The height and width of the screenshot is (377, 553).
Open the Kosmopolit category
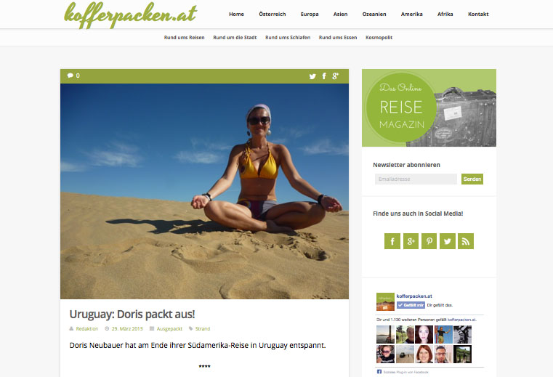coord(379,37)
